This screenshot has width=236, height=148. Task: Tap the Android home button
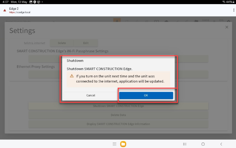click(203, 144)
